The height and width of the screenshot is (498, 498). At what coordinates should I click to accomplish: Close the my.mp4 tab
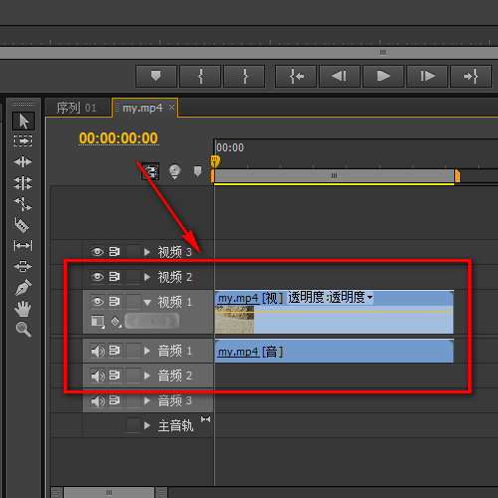(171, 108)
